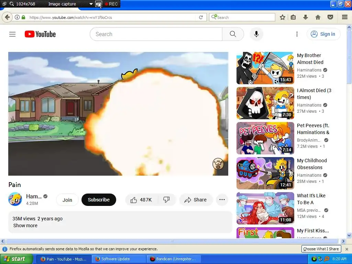Open YouTube settings three-dot menu
The height and width of the screenshot is (264, 352).
(297, 34)
